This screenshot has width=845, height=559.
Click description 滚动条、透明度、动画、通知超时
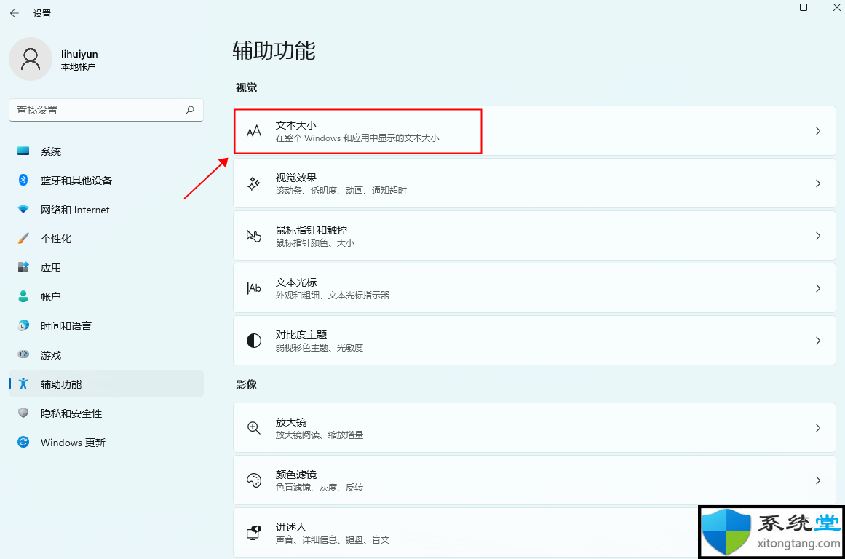coord(341,190)
